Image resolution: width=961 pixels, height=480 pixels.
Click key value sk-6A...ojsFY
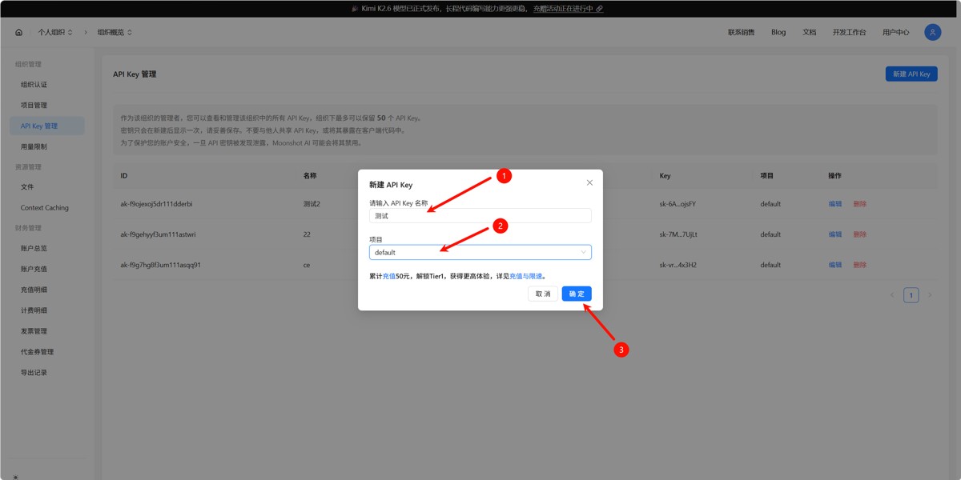click(678, 204)
